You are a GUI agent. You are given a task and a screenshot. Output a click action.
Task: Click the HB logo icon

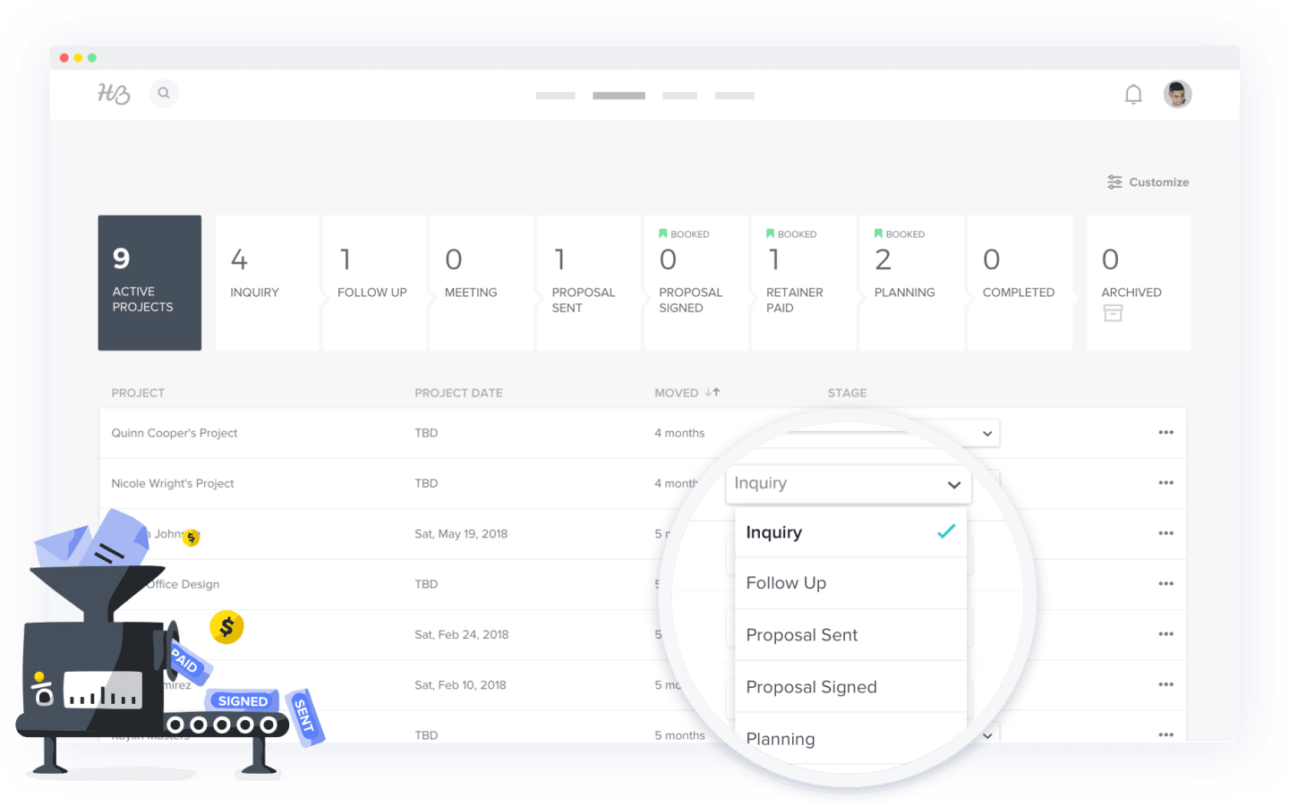click(x=114, y=93)
